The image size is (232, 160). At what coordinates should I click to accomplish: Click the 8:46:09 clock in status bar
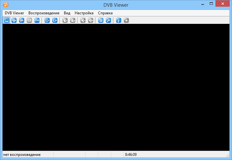pos(131,155)
